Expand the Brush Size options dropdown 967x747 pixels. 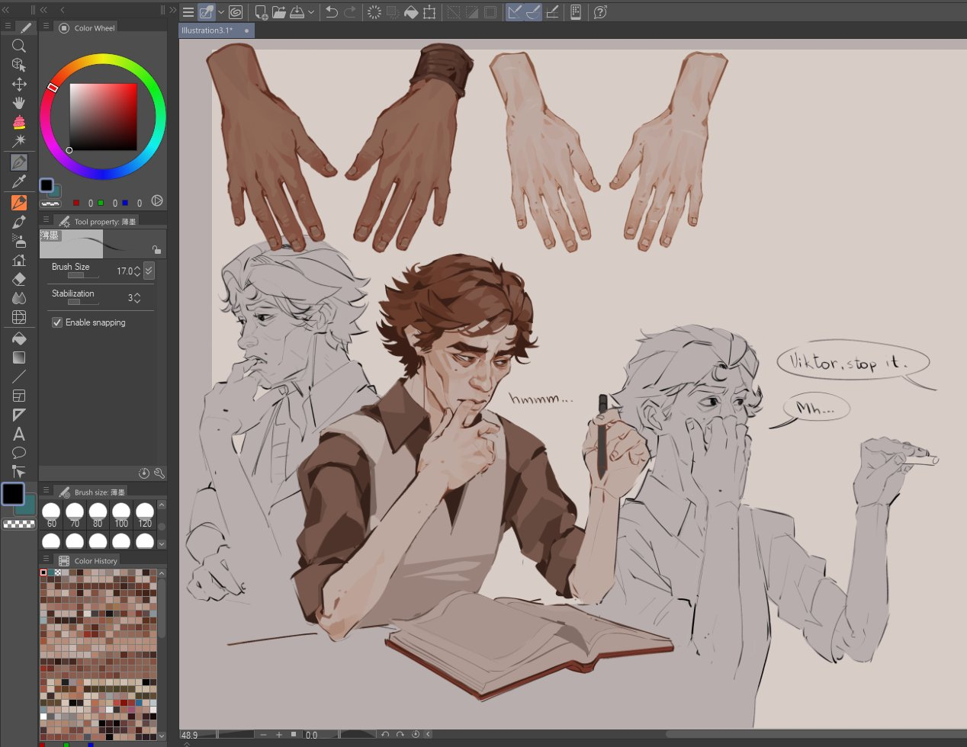click(149, 271)
